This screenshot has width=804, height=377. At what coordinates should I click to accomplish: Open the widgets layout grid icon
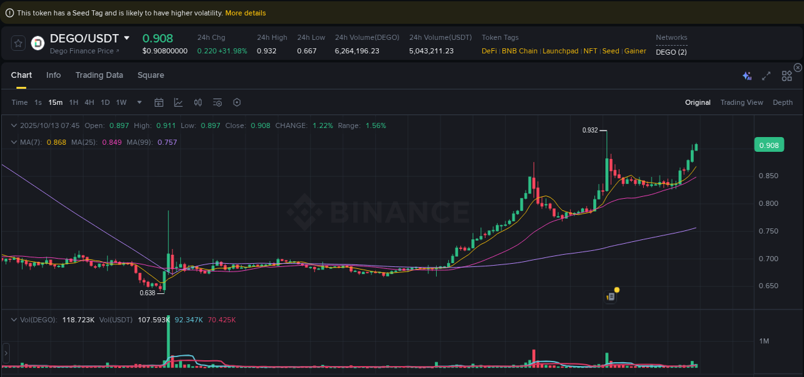(786, 75)
